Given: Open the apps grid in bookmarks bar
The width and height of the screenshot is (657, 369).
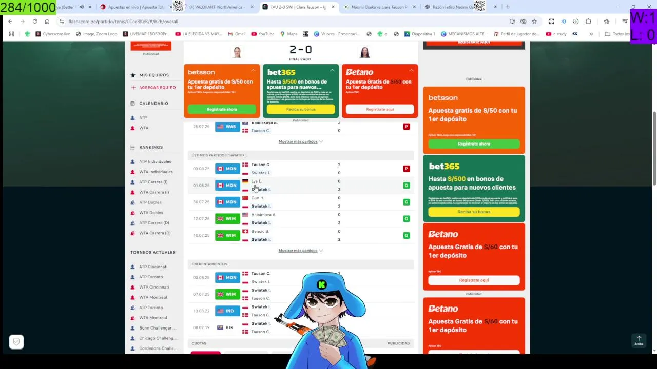Looking at the screenshot, I should coord(11,34).
